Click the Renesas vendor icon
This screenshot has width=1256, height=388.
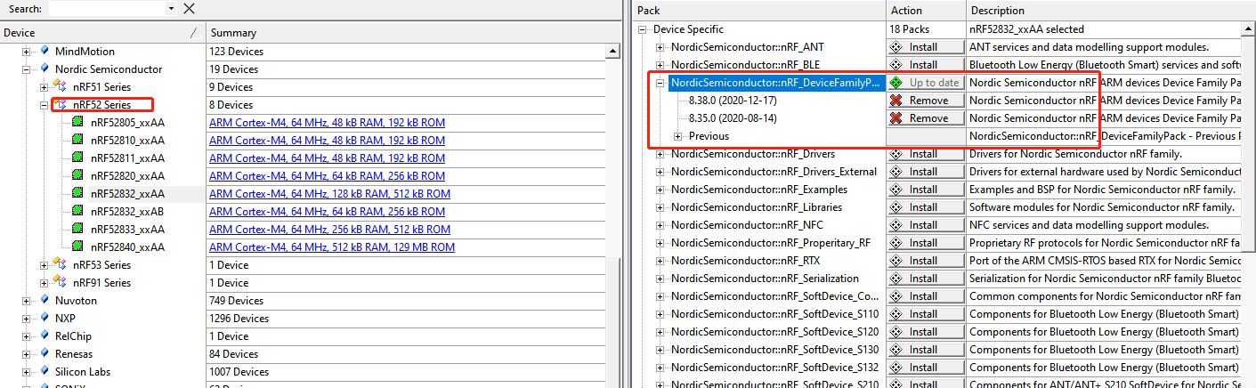point(45,354)
